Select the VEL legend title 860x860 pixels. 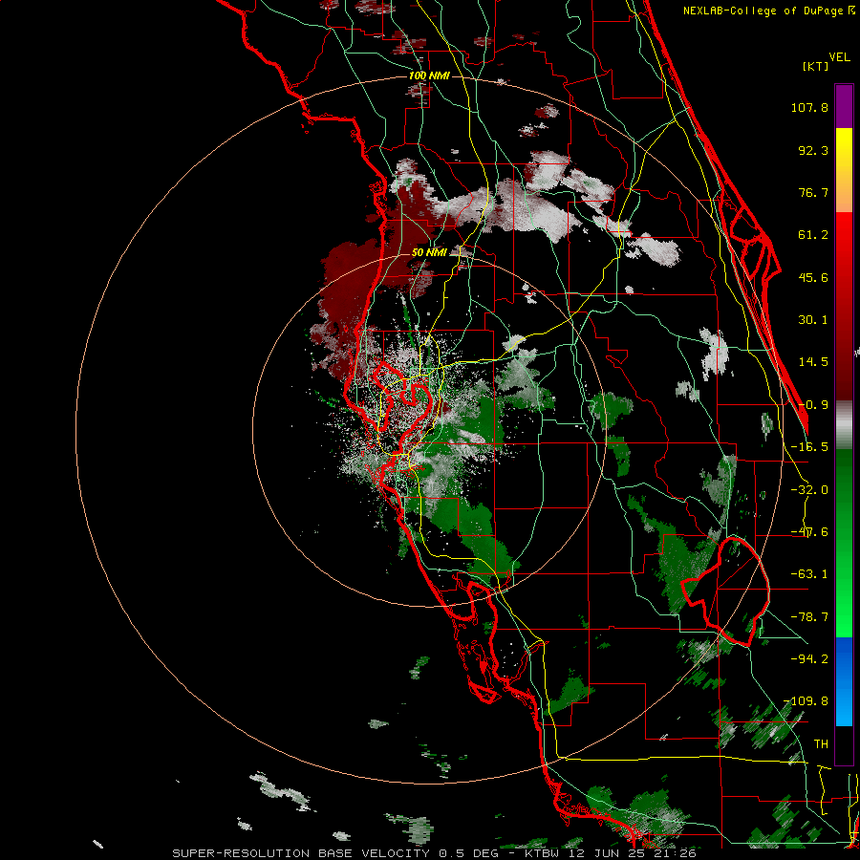840,57
